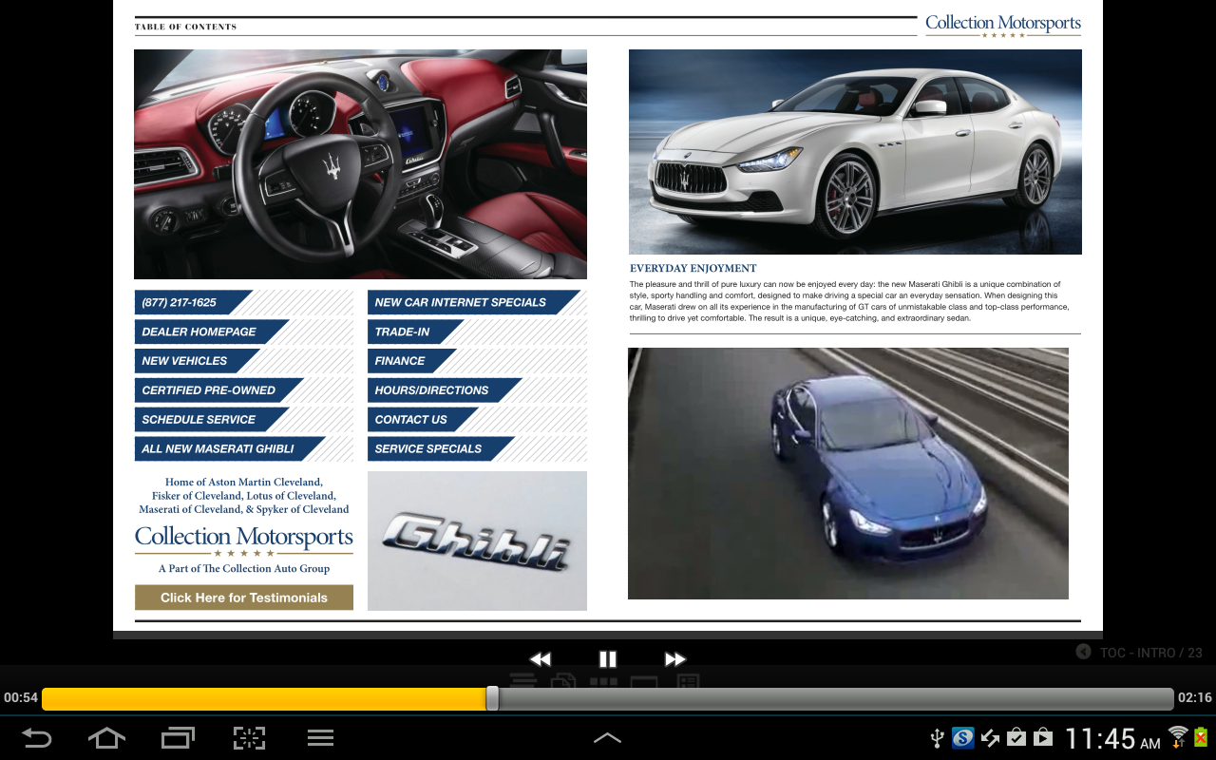Fast-forward the video

[x=674, y=658]
